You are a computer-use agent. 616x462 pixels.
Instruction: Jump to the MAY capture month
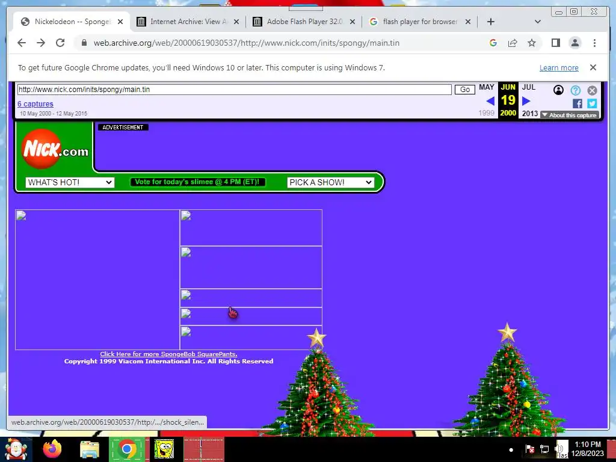click(486, 87)
